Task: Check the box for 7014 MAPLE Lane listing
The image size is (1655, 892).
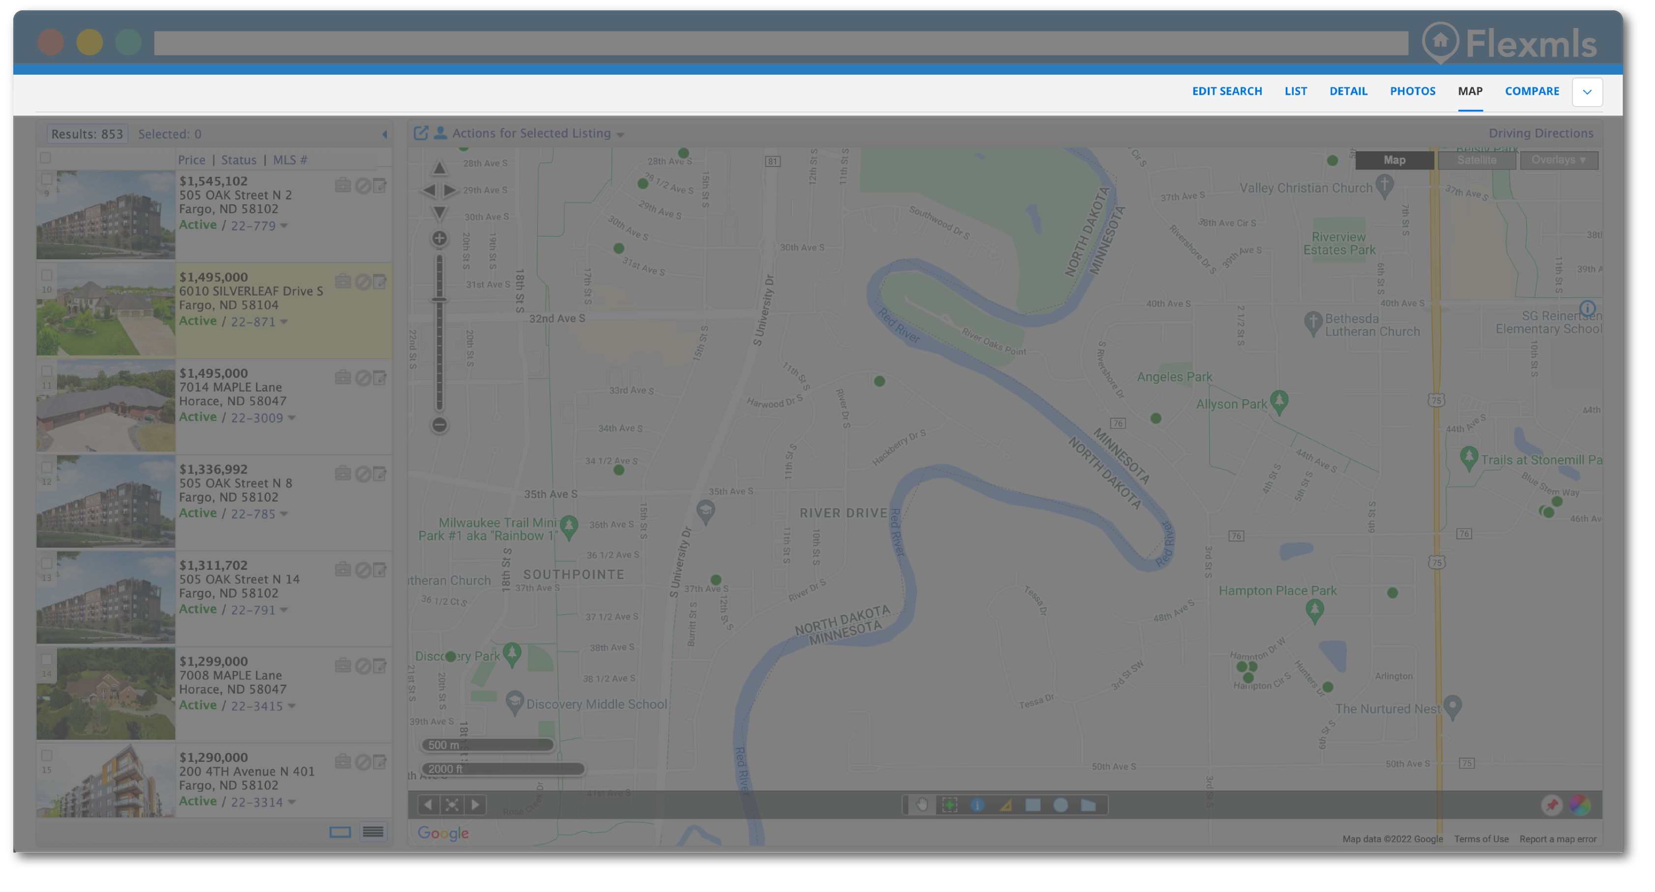Action: 46,371
